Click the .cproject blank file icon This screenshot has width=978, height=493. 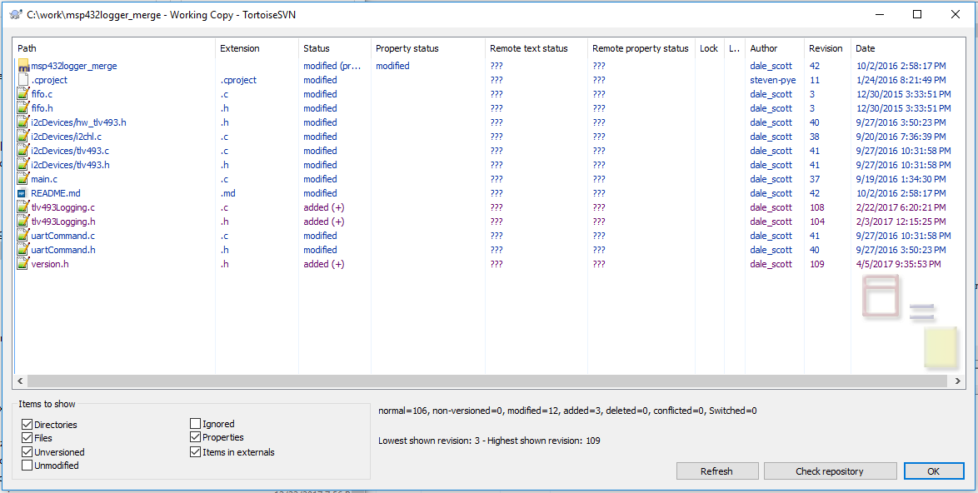pyautogui.click(x=23, y=80)
